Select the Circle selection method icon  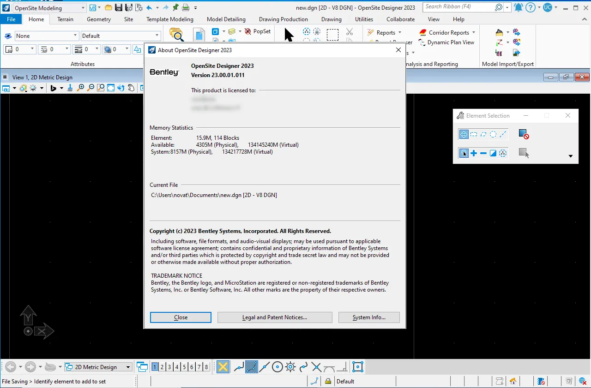pos(493,134)
